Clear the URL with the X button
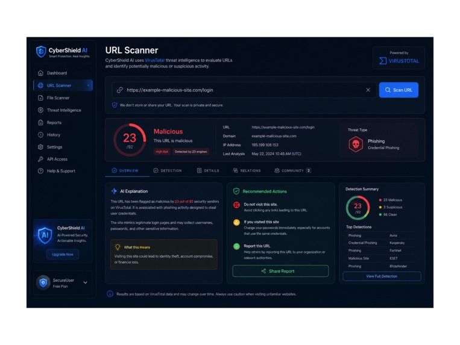460x345 pixels. (x=368, y=90)
